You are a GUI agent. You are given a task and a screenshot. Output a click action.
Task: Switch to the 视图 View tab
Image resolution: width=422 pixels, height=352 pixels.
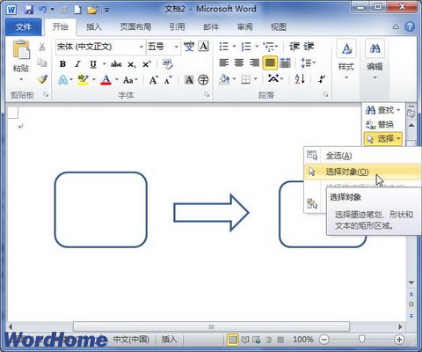[278, 27]
